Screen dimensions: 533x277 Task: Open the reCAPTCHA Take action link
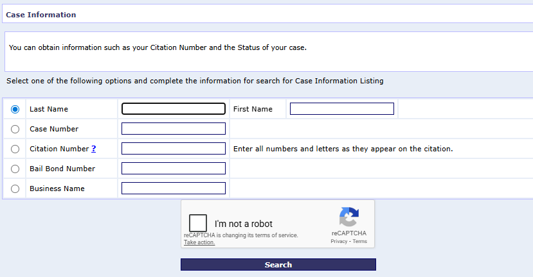coord(199,242)
